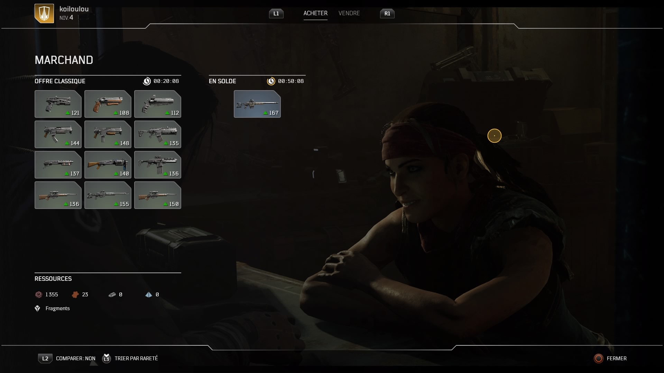Click the green arrow on weapon 135
The height and width of the screenshot is (373, 664).
coord(166,143)
